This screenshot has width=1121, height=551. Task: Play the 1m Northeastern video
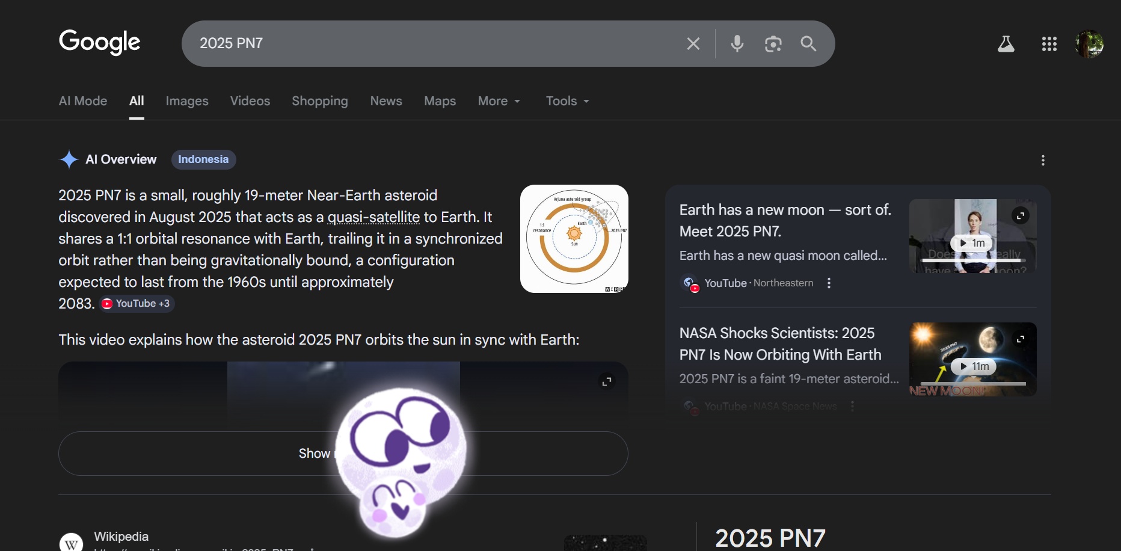[971, 243]
